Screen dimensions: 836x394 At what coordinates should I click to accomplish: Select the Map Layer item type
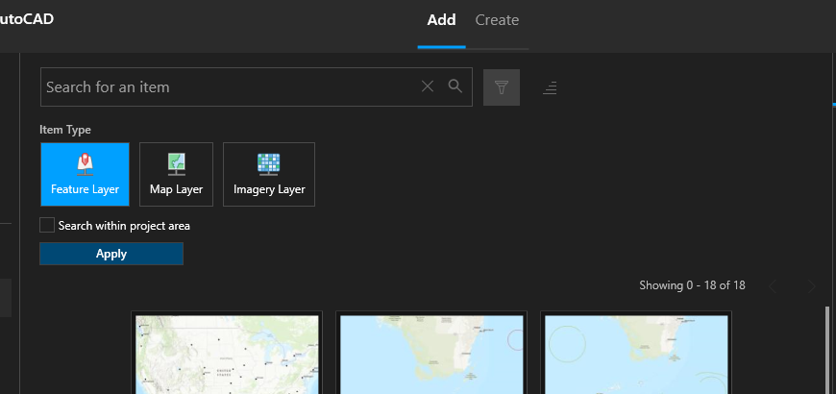coord(176,174)
